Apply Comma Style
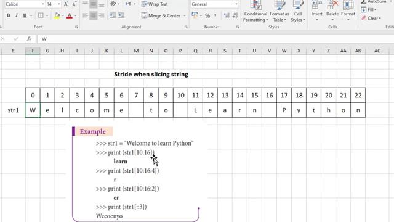Viewport: 394px width, 222px height. 215,15
